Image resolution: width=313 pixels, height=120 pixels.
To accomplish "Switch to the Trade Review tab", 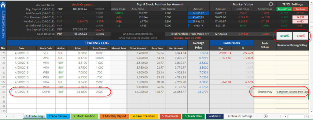I will pyautogui.click(x=58, y=116).
